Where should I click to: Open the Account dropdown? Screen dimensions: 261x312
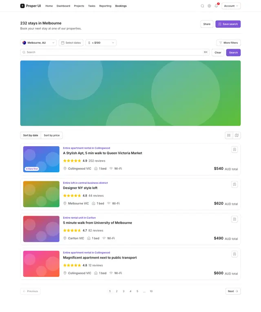coord(231,6)
